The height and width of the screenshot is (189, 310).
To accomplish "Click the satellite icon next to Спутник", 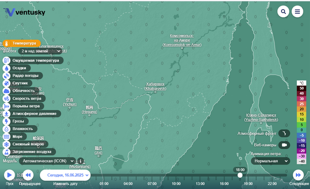I will pos(7,83).
